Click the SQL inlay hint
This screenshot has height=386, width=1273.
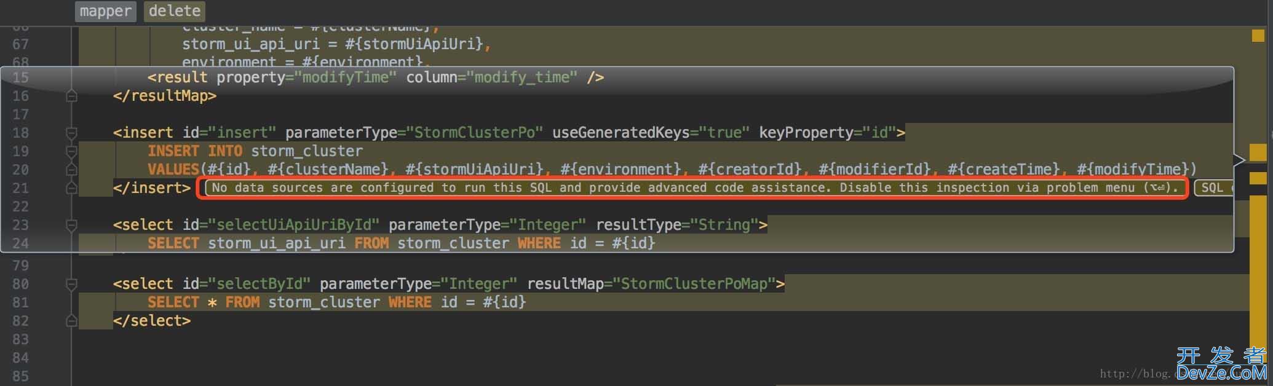pyautogui.click(x=1213, y=188)
